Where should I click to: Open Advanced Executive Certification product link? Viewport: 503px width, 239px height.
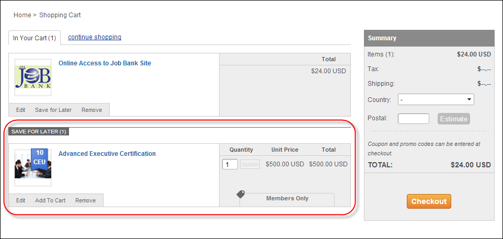pyautogui.click(x=107, y=154)
